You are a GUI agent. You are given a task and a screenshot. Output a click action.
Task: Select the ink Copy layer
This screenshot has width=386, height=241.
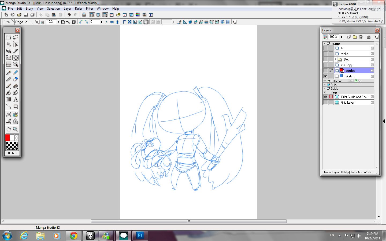[x=354, y=65]
